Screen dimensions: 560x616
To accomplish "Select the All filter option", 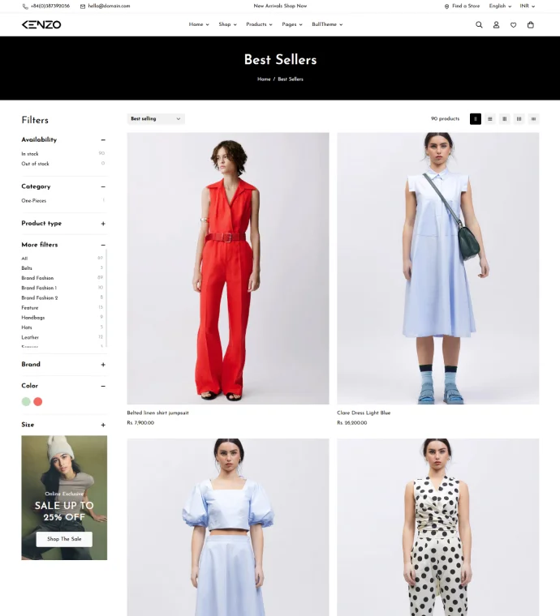I will pos(24,259).
